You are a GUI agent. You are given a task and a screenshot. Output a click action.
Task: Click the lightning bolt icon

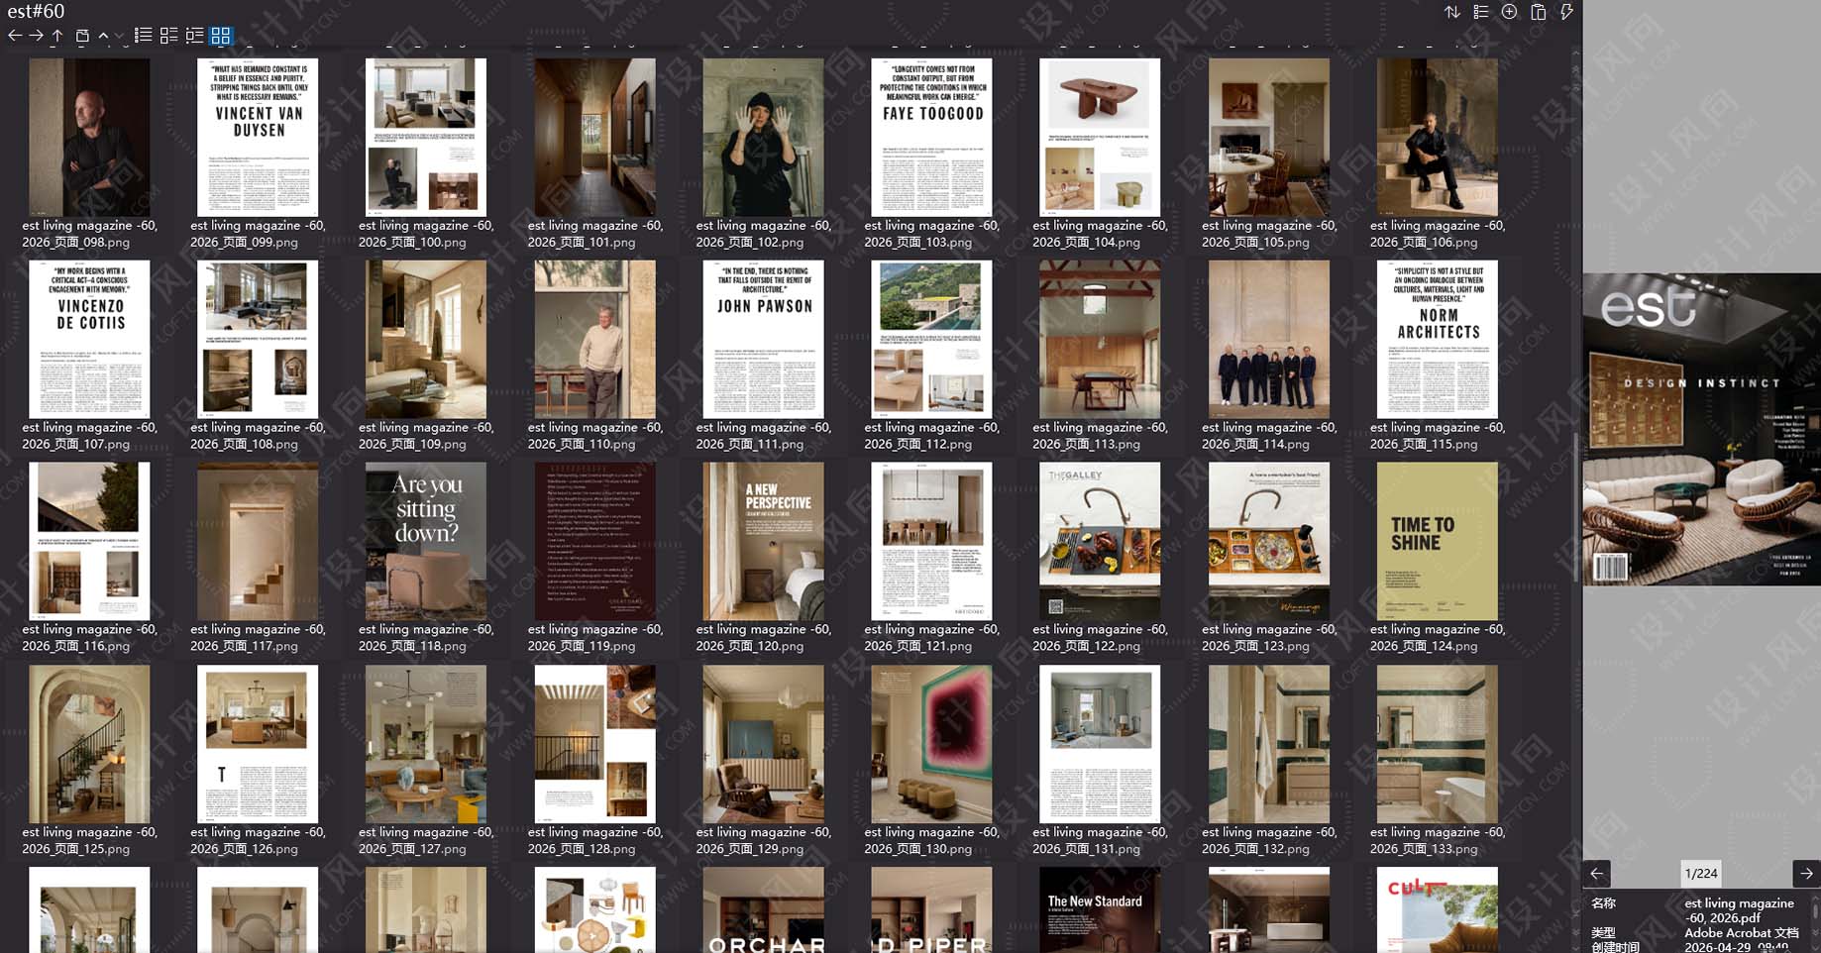pos(1566,12)
